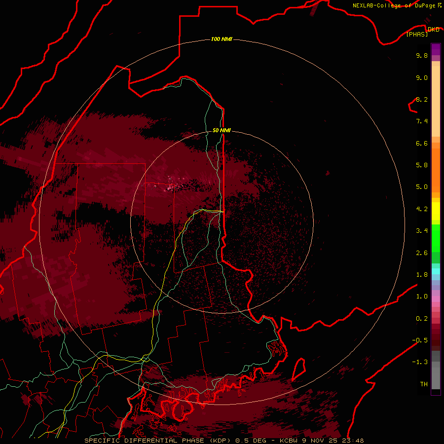Click the -0.5 value on the color scale

pyautogui.click(x=420, y=340)
